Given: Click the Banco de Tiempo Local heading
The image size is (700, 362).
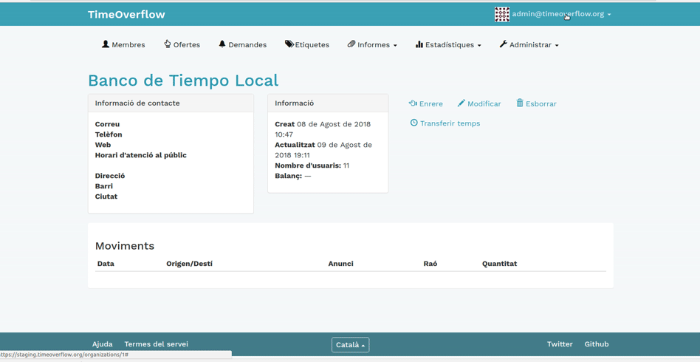Looking at the screenshot, I should (x=183, y=81).
